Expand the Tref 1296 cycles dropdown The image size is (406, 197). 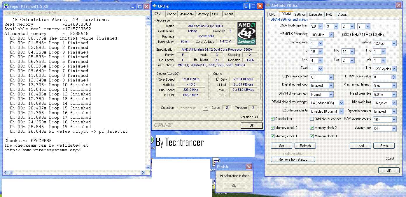(x=394, y=69)
